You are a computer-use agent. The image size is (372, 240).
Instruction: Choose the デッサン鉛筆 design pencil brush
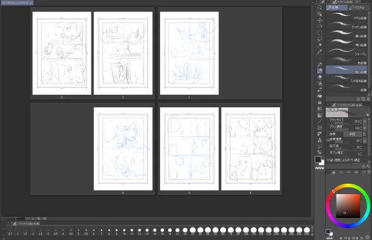(346, 25)
